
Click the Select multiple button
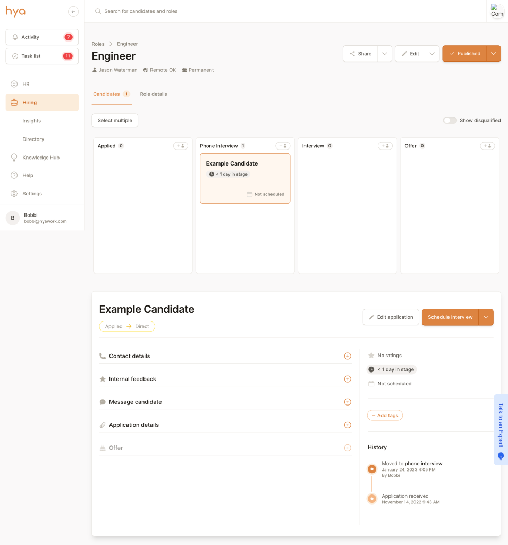[x=115, y=121]
